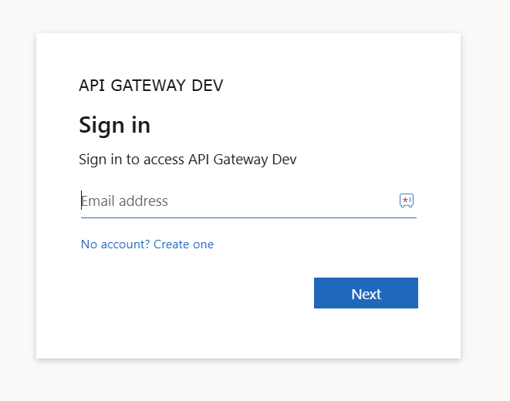Click the 'Gateway' word in the description line
The image size is (510, 401).
coord(241,160)
